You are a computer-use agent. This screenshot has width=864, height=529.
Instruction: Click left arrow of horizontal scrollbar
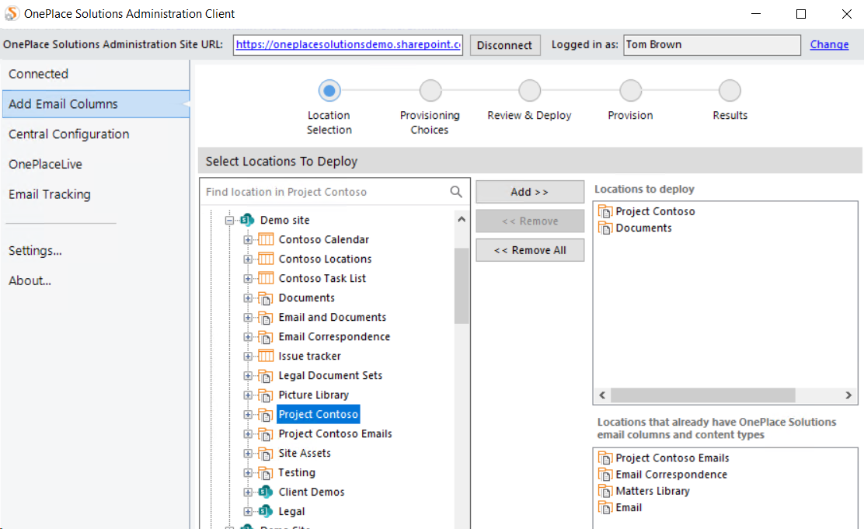[602, 395]
